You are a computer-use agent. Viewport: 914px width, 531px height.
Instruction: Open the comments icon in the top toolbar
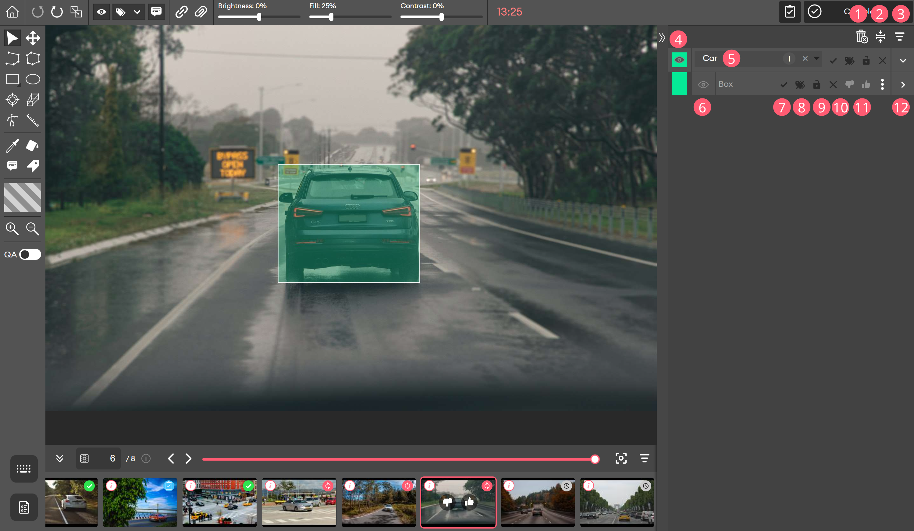(x=156, y=12)
